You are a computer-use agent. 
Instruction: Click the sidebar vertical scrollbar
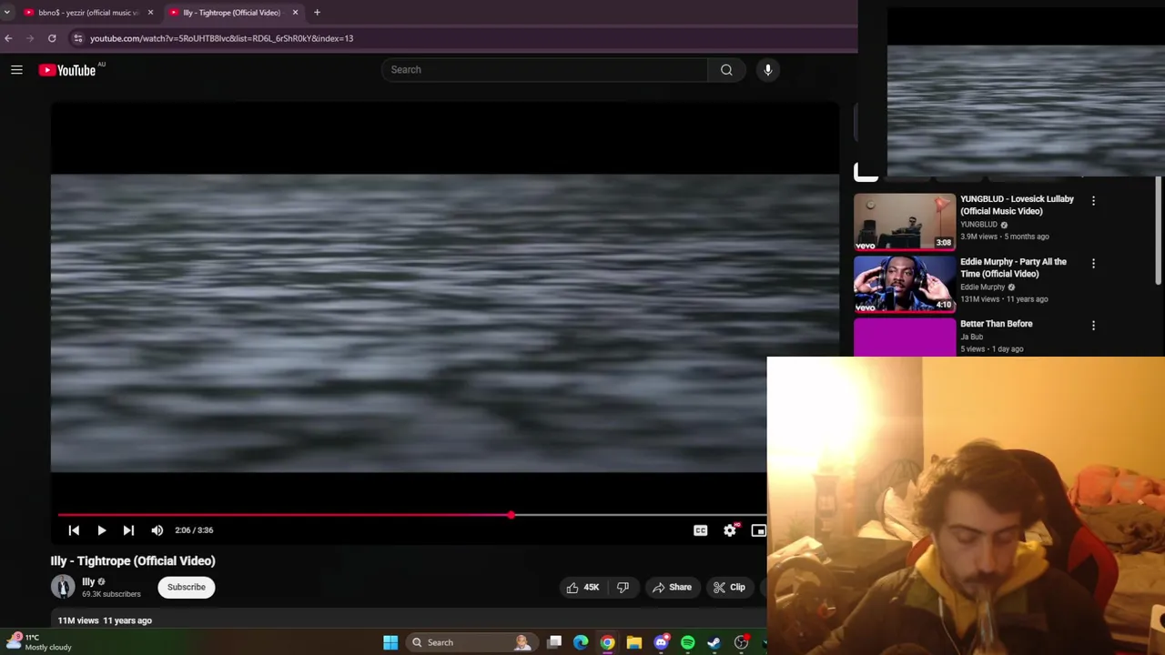pos(1159,232)
